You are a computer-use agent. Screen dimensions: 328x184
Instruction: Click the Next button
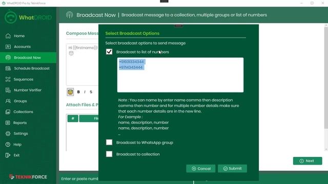[x=307, y=161]
